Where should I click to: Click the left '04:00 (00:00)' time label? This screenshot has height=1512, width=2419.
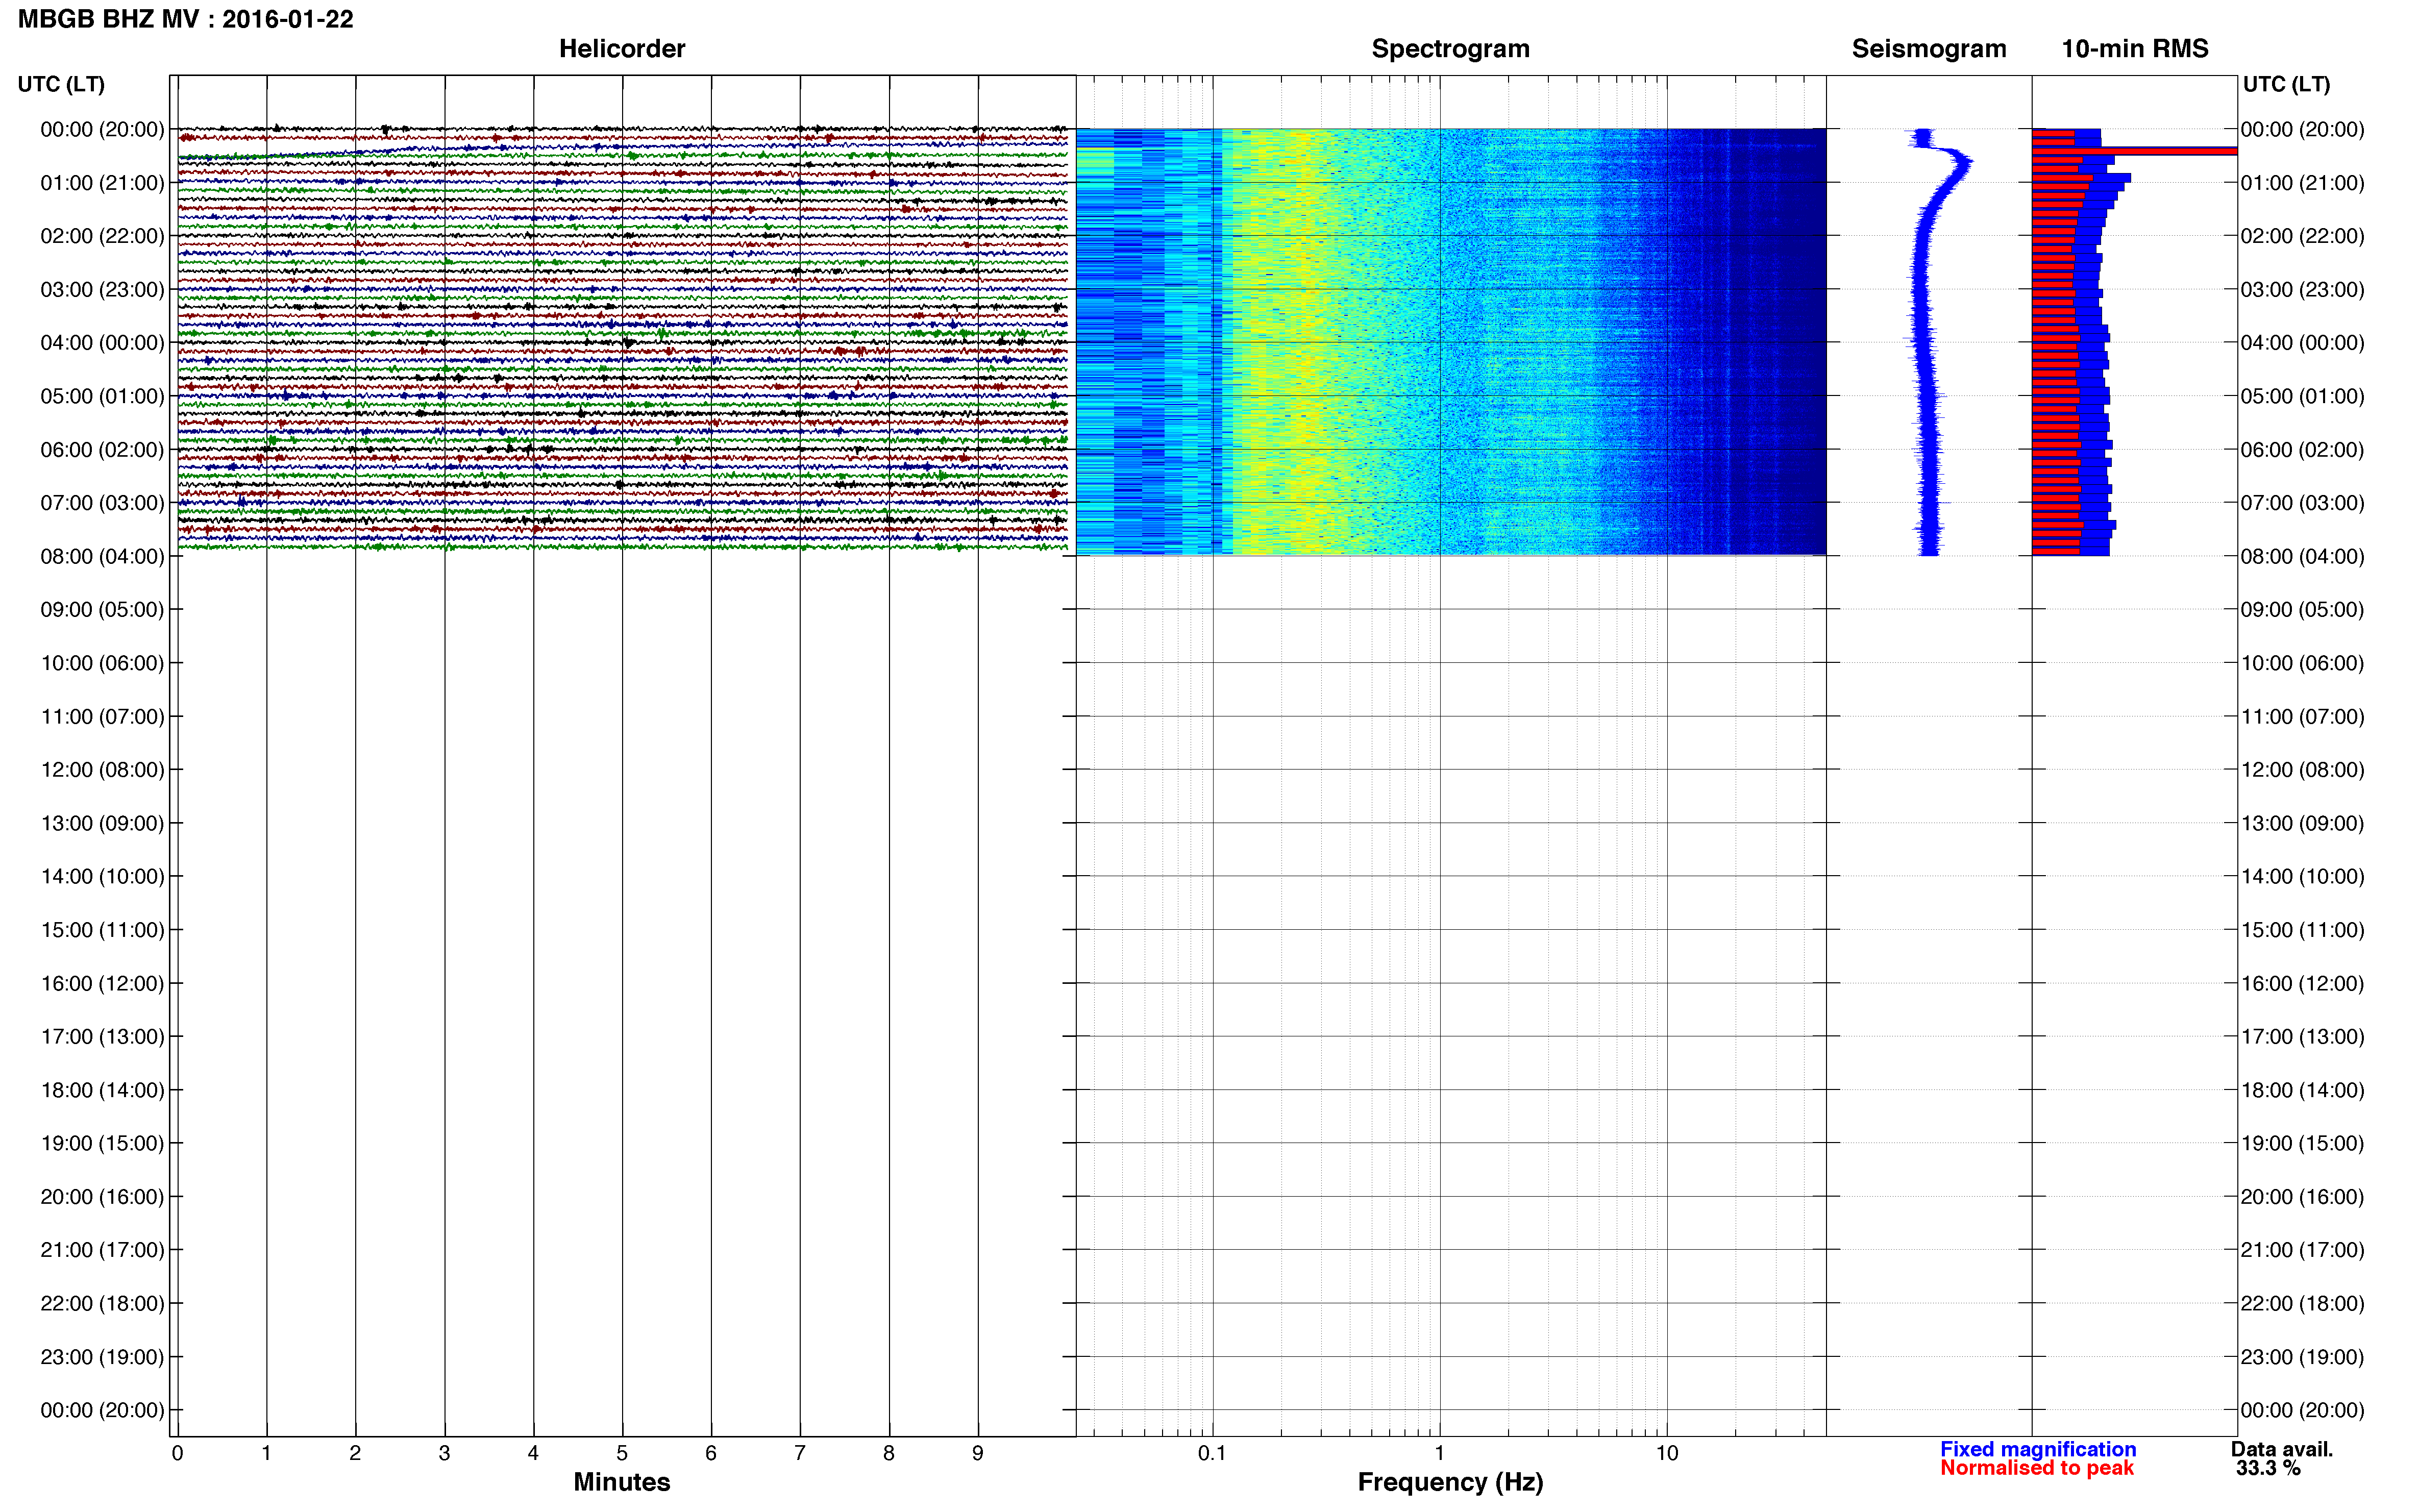tap(102, 342)
